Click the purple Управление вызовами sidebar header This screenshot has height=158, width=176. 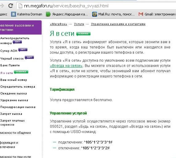click(x=21, y=27)
